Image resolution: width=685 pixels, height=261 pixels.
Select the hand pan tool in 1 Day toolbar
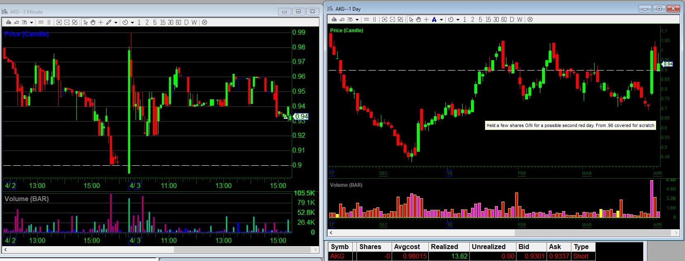coord(419,19)
